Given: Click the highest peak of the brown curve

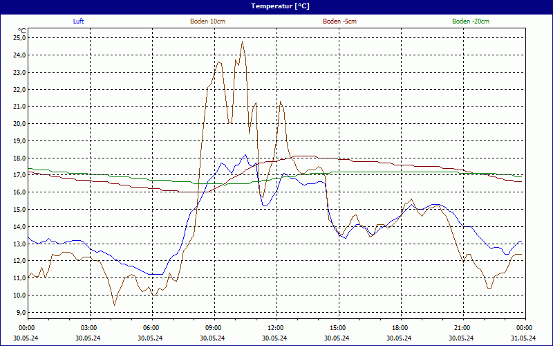Looking at the screenshot, I should point(242,42).
